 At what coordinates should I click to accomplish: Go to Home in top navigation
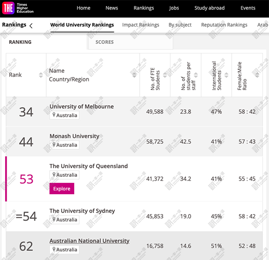(x=84, y=8)
